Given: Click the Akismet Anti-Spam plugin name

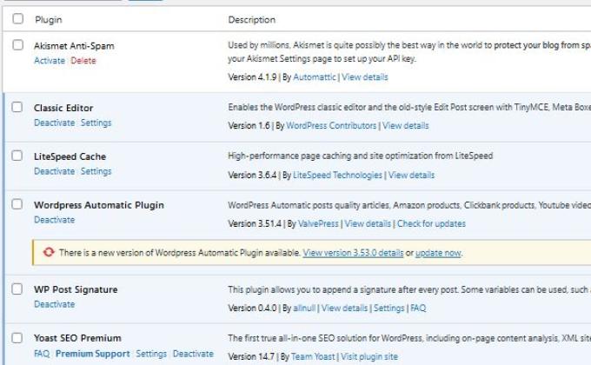Looking at the screenshot, I should [74, 46].
